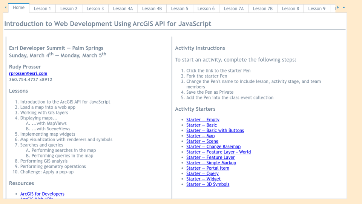Go to the Lesson 7B tab
Image resolution: width=362 pixels, height=204 pixels.
(x=262, y=8)
